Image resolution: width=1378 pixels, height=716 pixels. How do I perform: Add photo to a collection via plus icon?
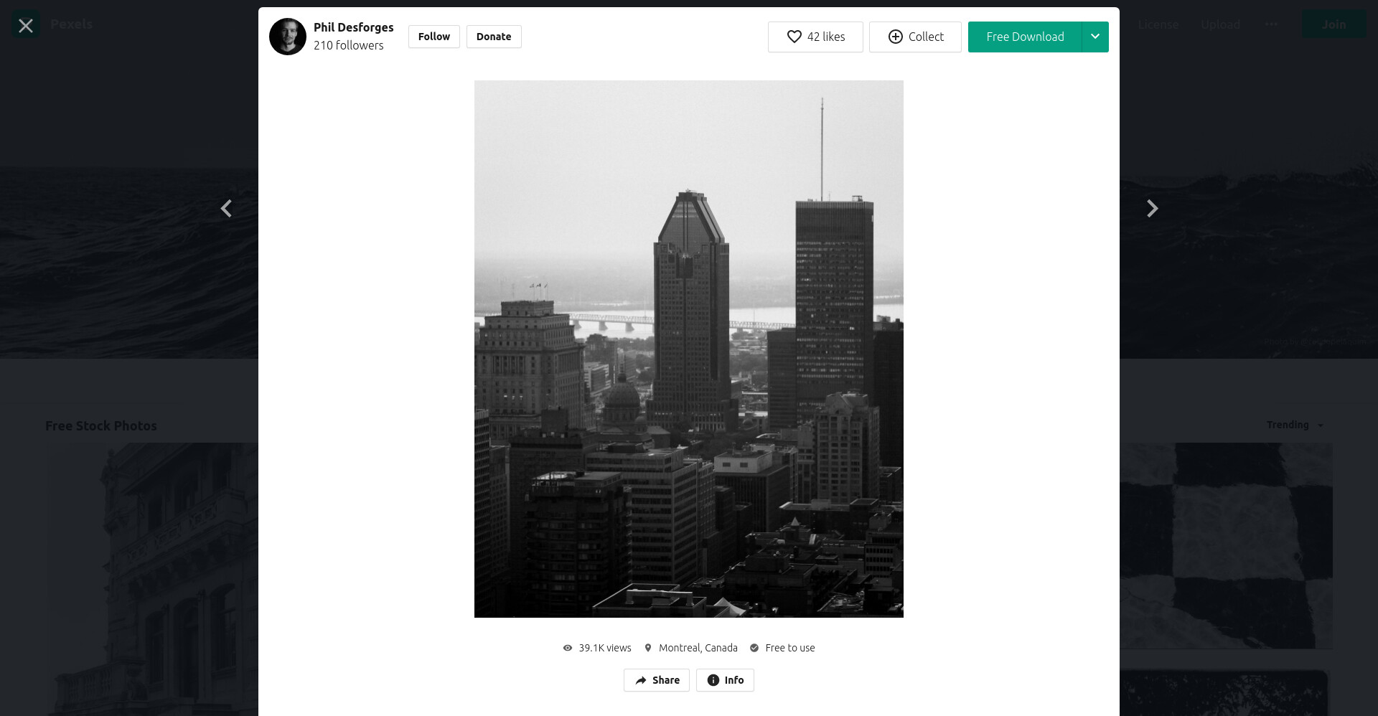coord(896,37)
